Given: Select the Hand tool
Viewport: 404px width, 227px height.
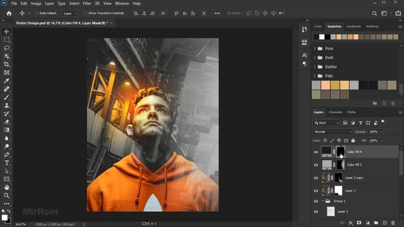Looking at the screenshot, I should pos(7,187).
